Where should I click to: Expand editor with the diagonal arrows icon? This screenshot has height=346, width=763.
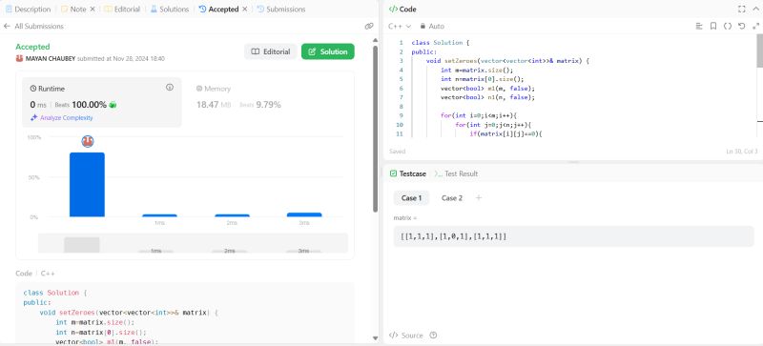coord(755,27)
